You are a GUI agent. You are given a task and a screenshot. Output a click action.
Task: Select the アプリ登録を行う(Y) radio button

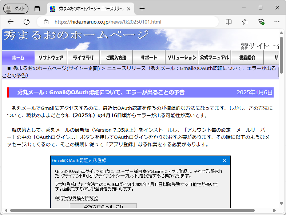point(57,198)
